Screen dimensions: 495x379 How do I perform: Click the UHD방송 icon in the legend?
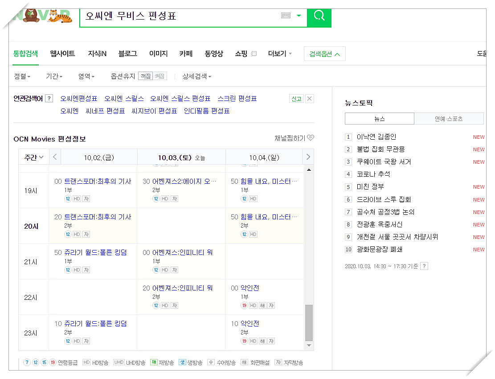[119, 362]
